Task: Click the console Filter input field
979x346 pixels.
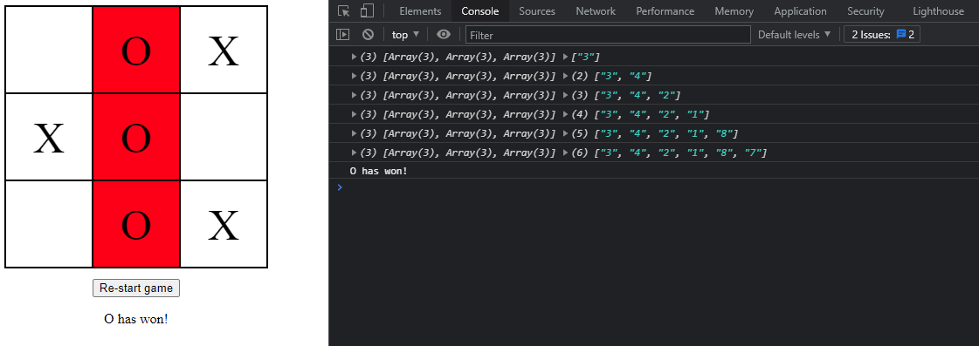Action: 608,35
